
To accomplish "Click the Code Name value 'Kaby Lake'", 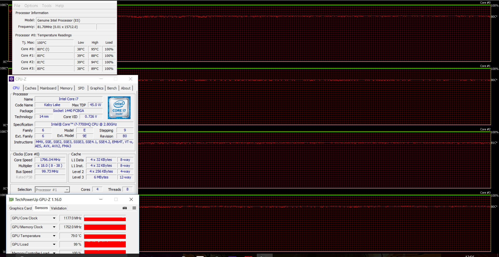I will pos(52,105).
